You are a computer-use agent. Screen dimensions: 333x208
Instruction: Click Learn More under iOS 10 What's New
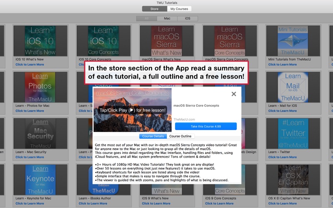tap(30, 64)
